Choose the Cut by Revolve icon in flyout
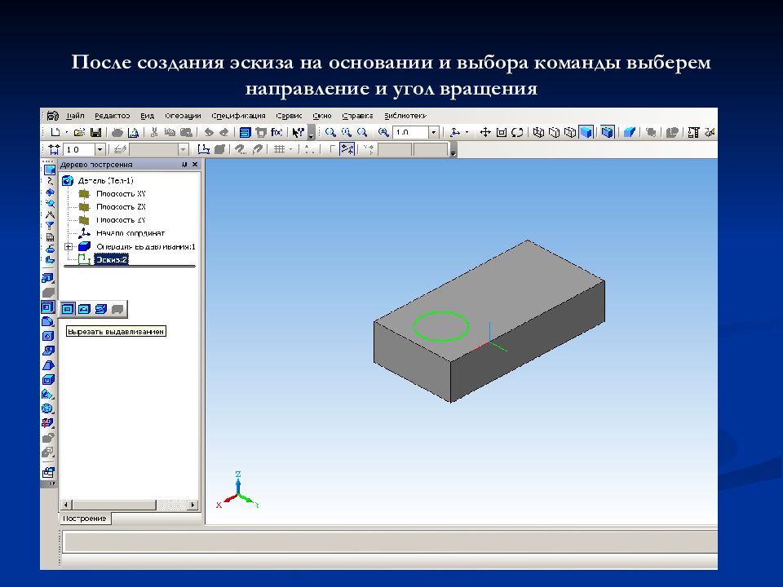 point(84,310)
